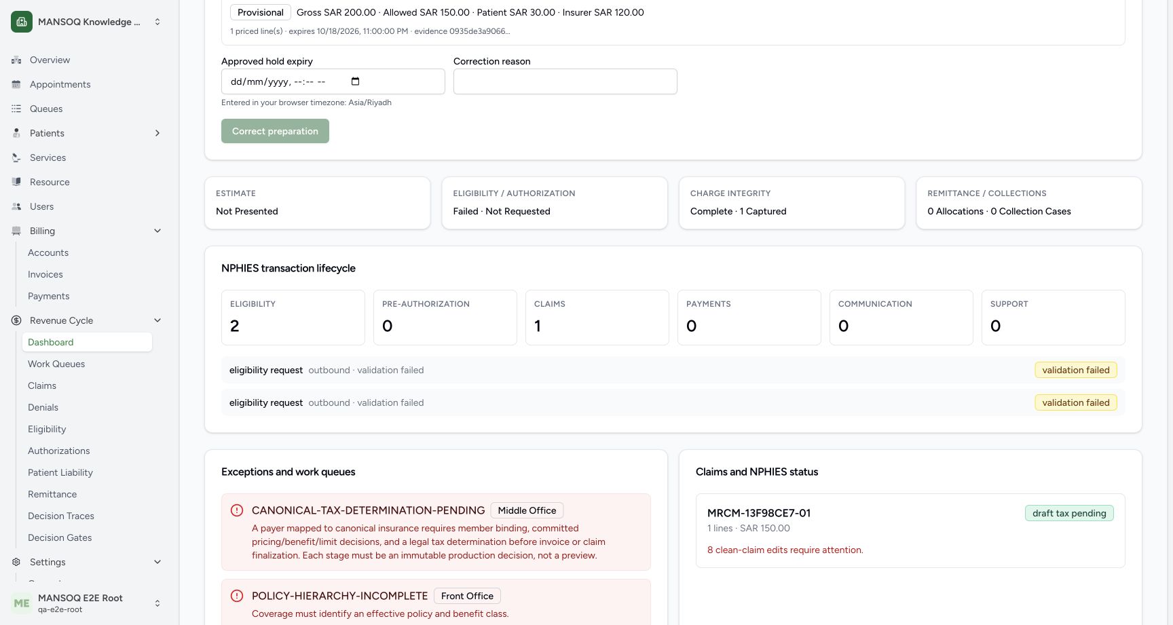Open Billing Invoices
This screenshot has width=1173, height=625.
click(x=87, y=274)
